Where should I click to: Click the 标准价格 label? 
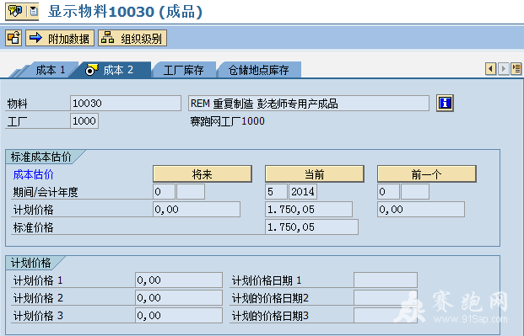tap(34, 227)
